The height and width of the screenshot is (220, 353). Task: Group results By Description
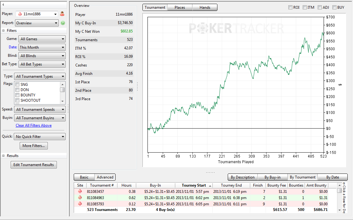click(x=243, y=177)
